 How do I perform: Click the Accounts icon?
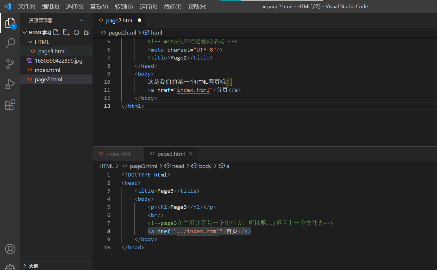[10, 249]
